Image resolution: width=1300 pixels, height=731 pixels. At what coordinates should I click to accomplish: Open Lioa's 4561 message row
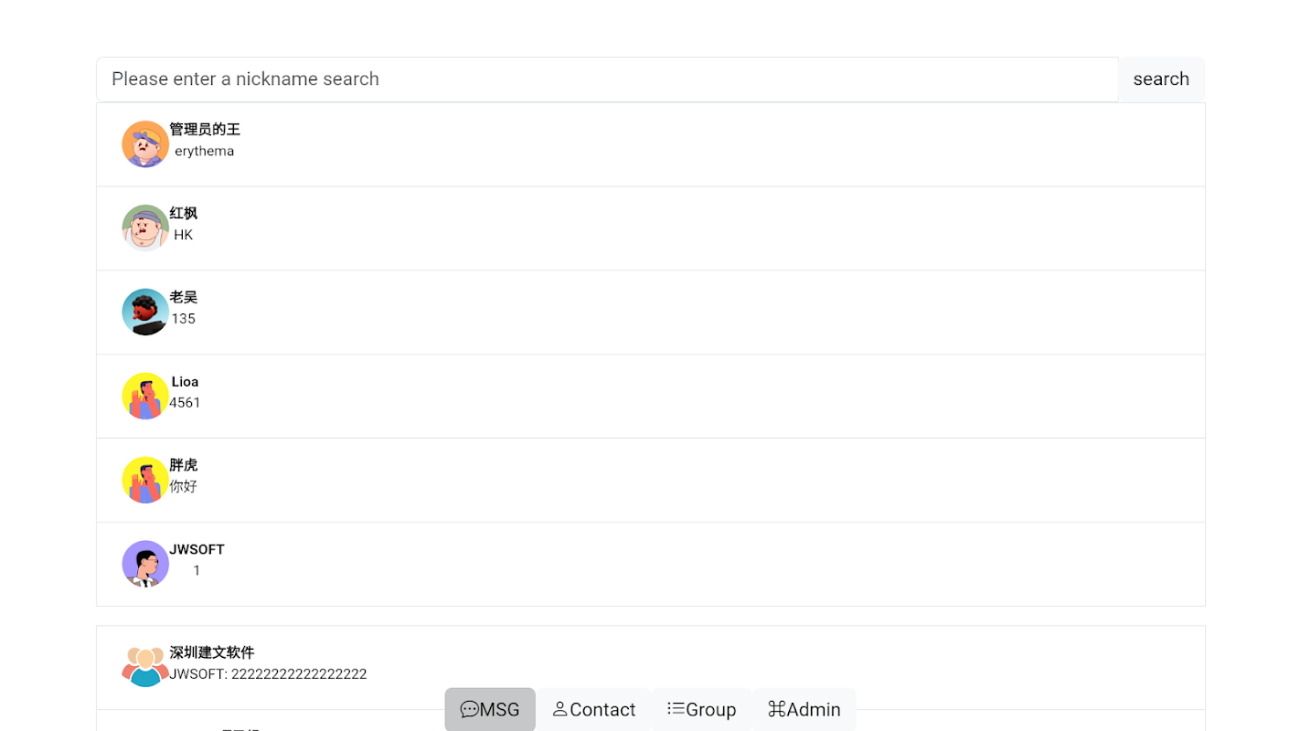[640, 397]
